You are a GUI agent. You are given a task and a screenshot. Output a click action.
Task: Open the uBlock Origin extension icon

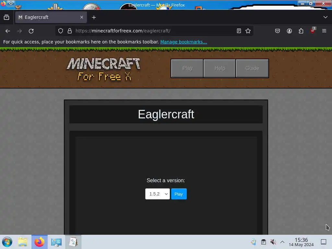click(x=313, y=31)
